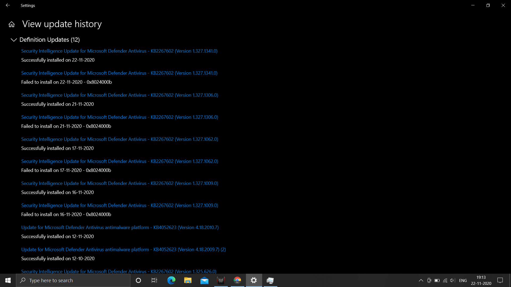Open the Meet Now tray icon
The image size is (511, 287).
tap(429, 280)
